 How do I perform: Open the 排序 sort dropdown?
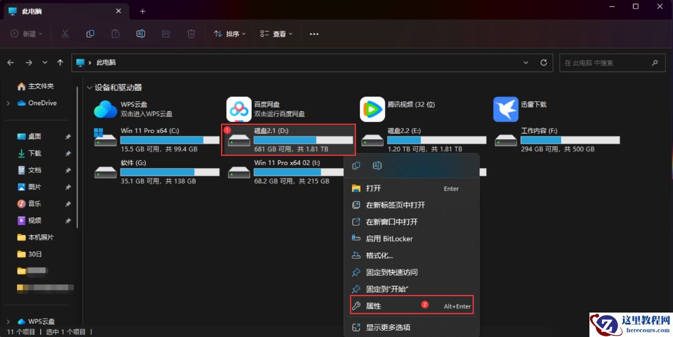tap(229, 34)
